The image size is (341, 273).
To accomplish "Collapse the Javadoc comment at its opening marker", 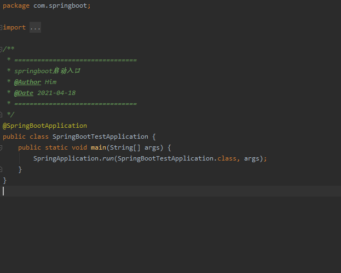I will (1, 49).
